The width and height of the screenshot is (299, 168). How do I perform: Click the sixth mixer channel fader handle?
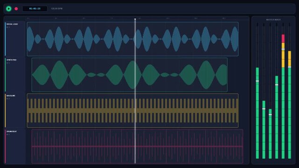(x=290, y=67)
